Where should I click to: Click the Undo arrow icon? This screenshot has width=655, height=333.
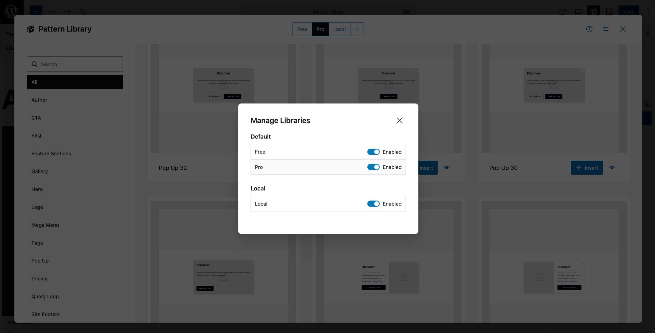(52, 12)
